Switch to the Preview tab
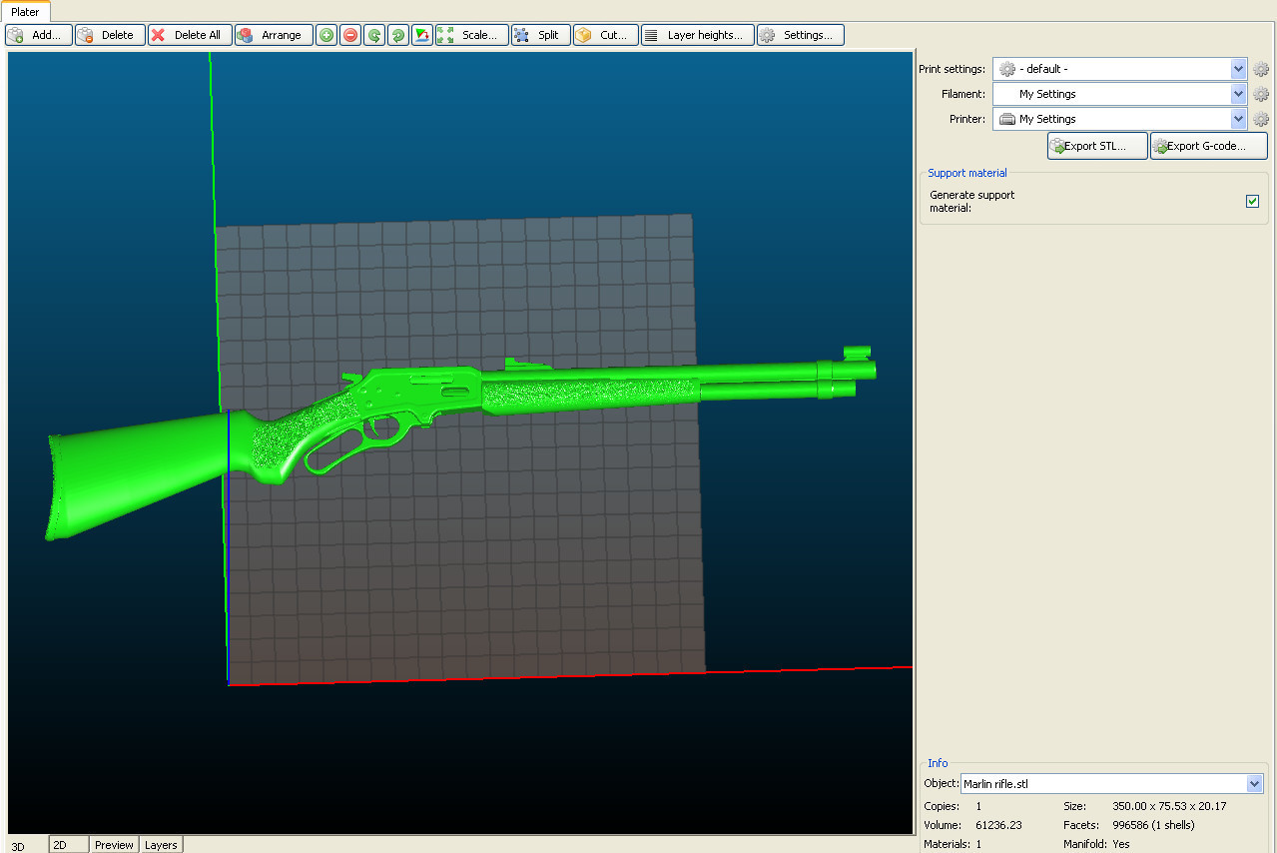Screen dimensions: 1277x853 tap(114, 845)
